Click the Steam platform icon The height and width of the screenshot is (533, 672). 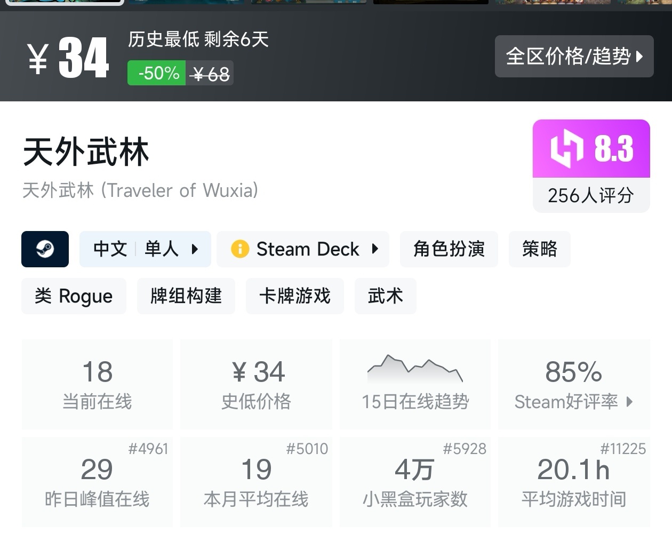click(x=45, y=249)
